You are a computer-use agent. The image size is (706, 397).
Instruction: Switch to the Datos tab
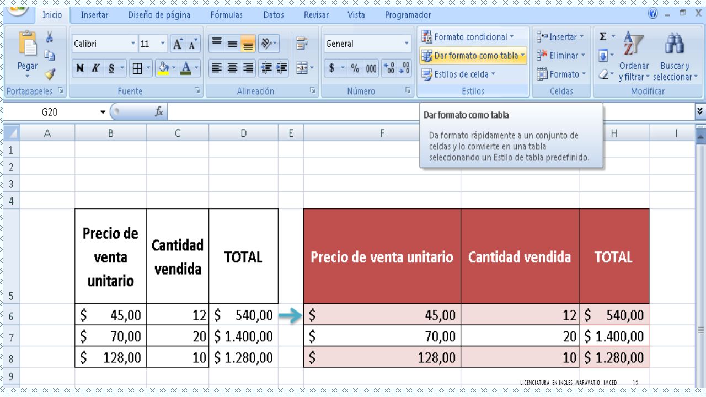coord(274,15)
